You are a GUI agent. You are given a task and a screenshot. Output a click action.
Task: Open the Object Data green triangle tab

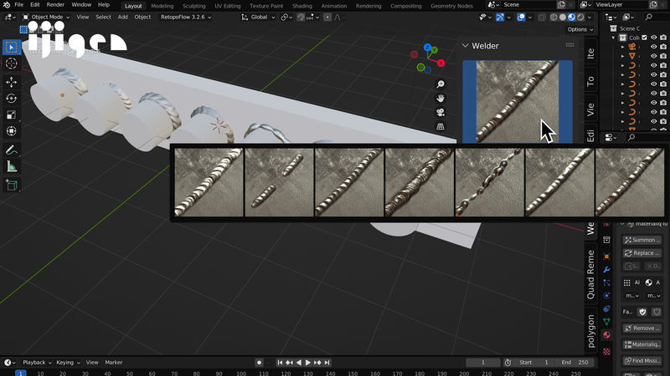(x=606, y=322)
